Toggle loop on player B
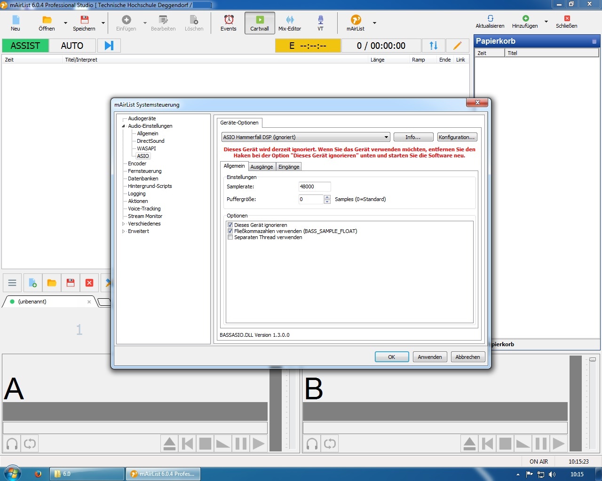The width and height of the screenshot is (602, 481). point(330,443)
